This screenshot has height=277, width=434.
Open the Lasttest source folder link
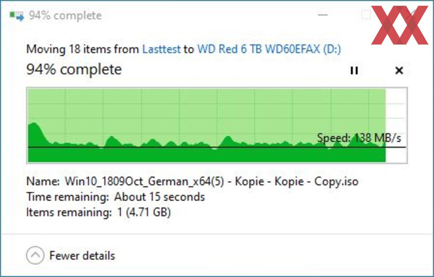(161, 49)
